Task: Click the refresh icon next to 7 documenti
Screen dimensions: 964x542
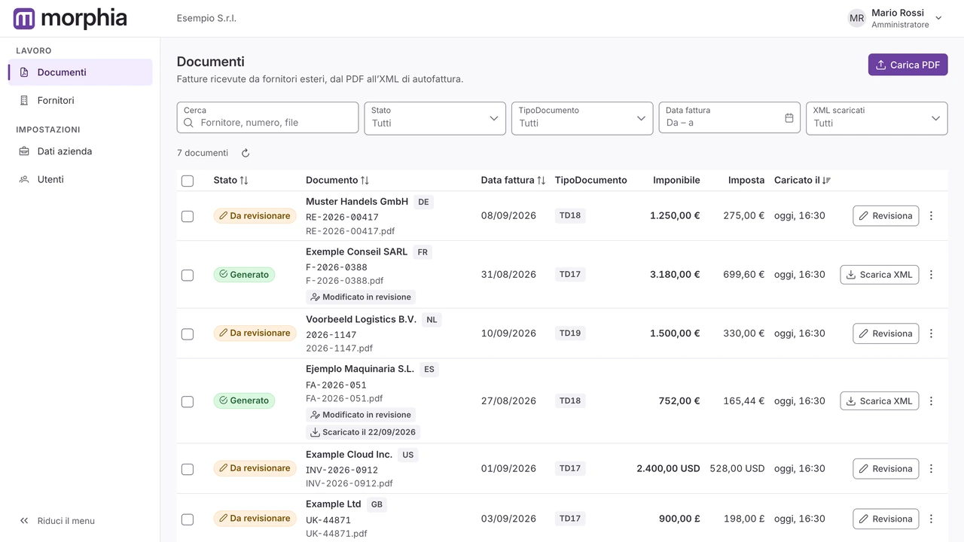Action: click(x=246, y=153)
